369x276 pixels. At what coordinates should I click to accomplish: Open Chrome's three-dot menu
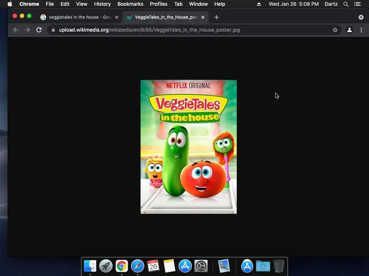pos(361,30)
